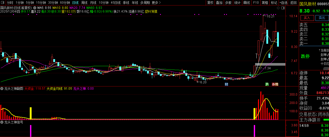The width and height of the screenshot is (329, 137).
Task: Switch to the 1分钟 period tab
Action: tap(20, 3)
